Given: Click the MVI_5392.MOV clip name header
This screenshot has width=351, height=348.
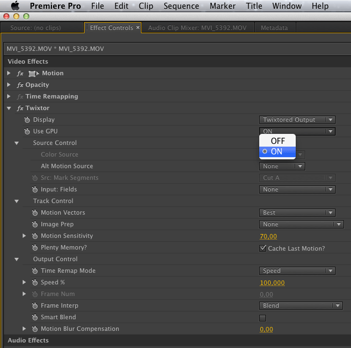Looking at the screenshot, I should tap(55, 49).
